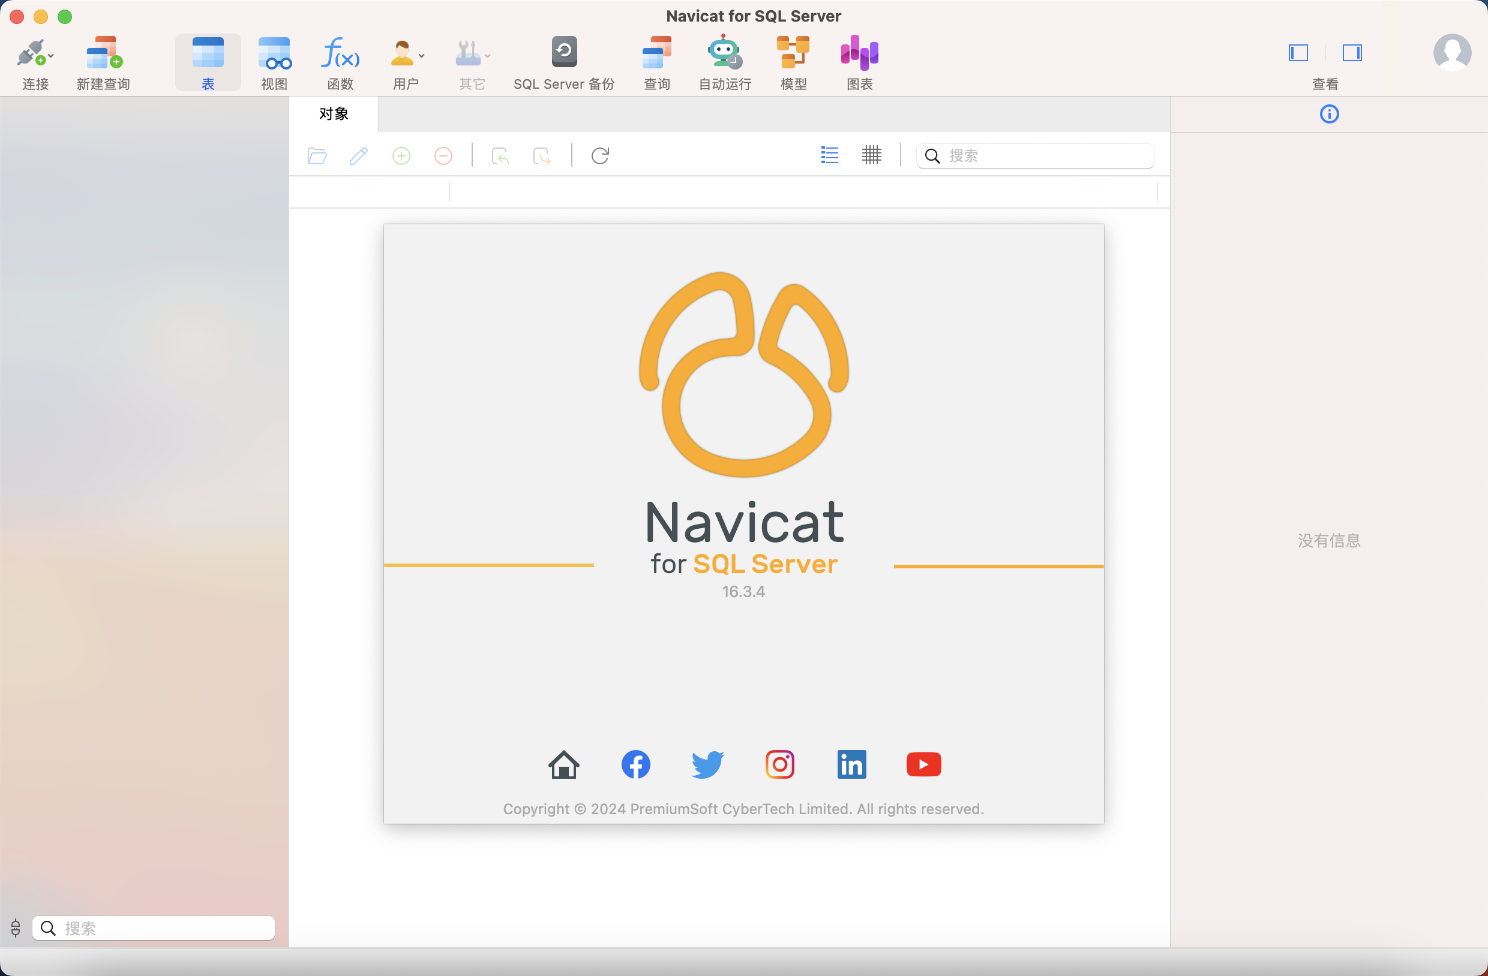
Task: Click the sidebar search field at bottom
Action: [154, 928]
